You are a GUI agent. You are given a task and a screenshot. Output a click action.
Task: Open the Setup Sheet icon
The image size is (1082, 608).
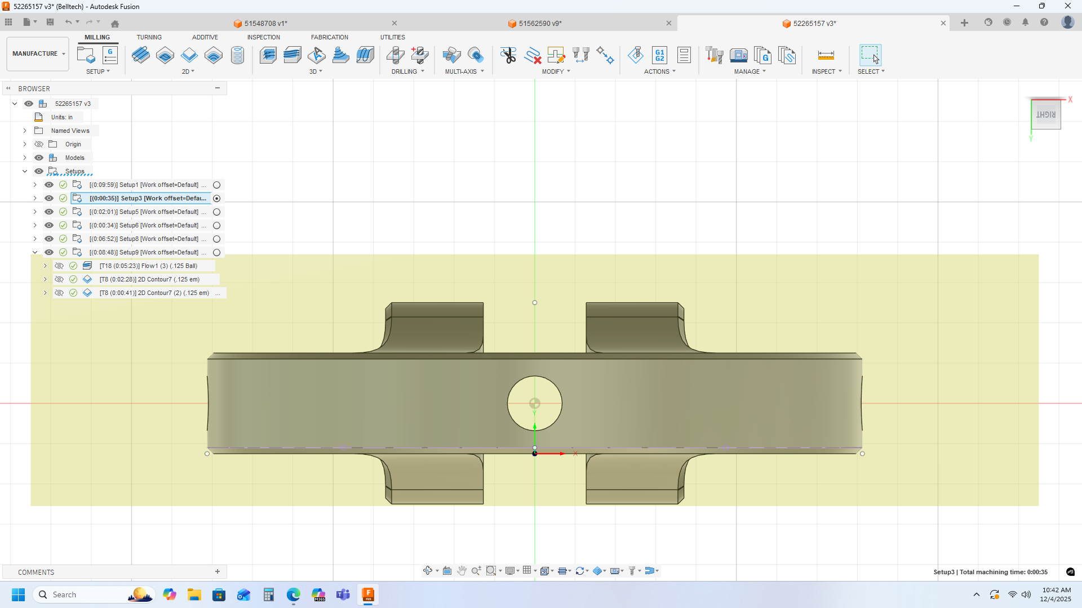(x=684, y=55)
